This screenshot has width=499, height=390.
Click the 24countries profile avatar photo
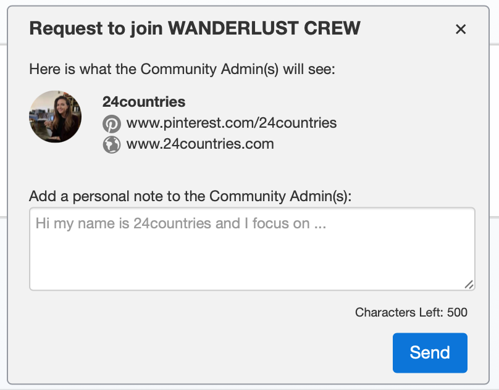(x=56, y=117)
